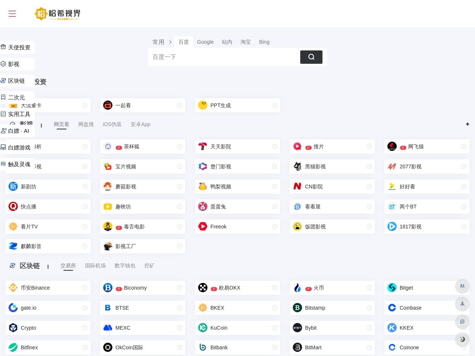
Task: Expand the 常用 search category chevron
Action: 170,42
